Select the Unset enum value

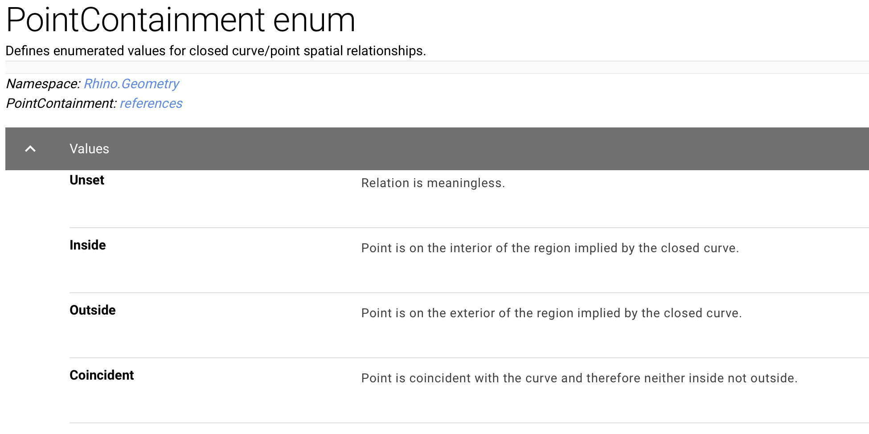click(x=87, y=180)
